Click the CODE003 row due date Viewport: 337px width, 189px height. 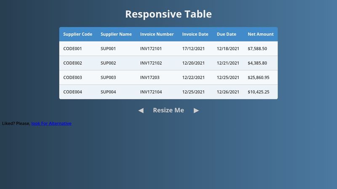(x=228, y=77)
